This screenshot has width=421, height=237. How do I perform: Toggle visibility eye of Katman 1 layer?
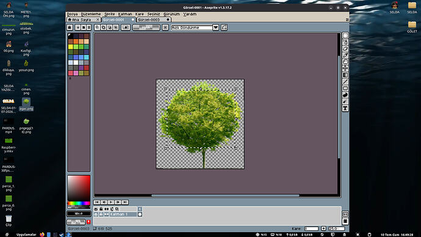click(x=96, y=214)
